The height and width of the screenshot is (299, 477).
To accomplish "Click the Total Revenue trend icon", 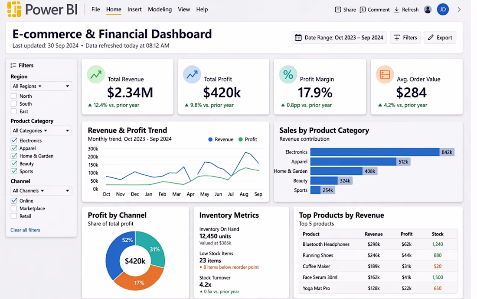I will (96, 74).
